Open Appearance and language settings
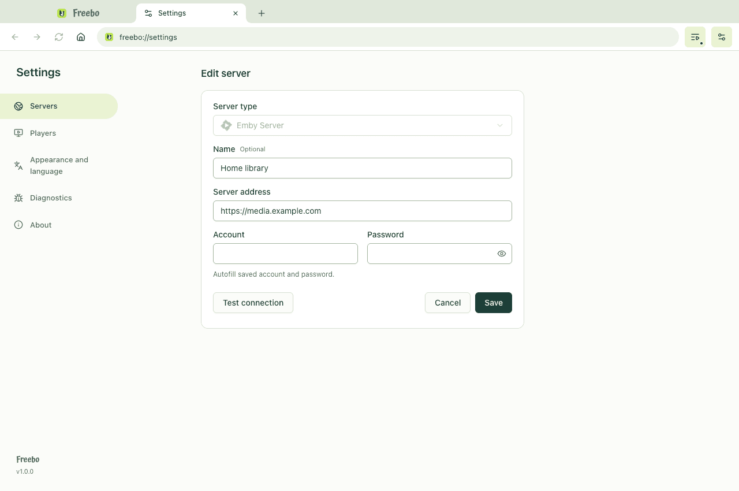Viewport: 739px width, 491px height. tap(59, 165)
